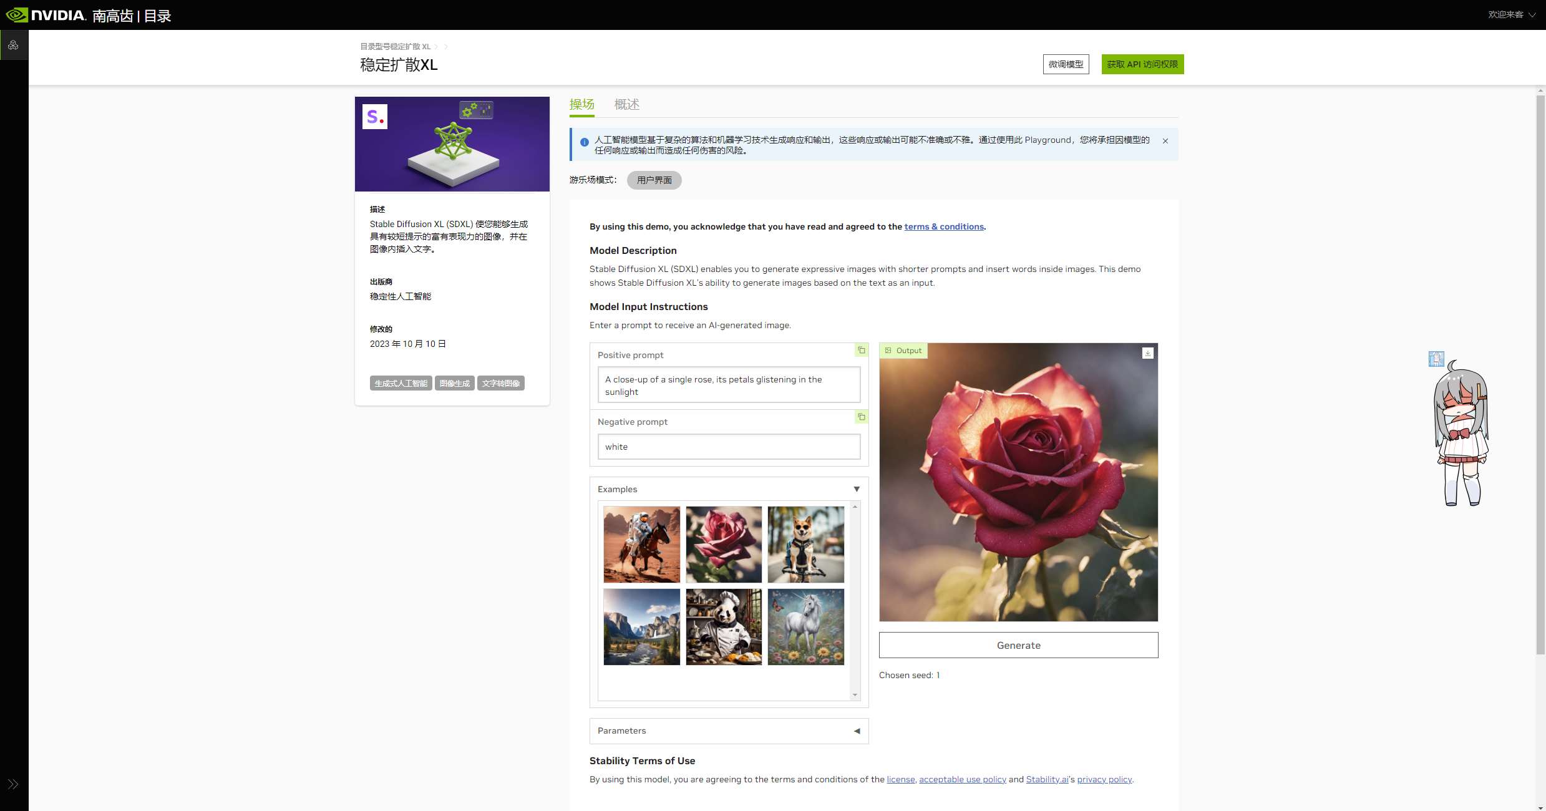Click the Model Input Instructions heading
1546x811 pixels.
click(648, 307)
